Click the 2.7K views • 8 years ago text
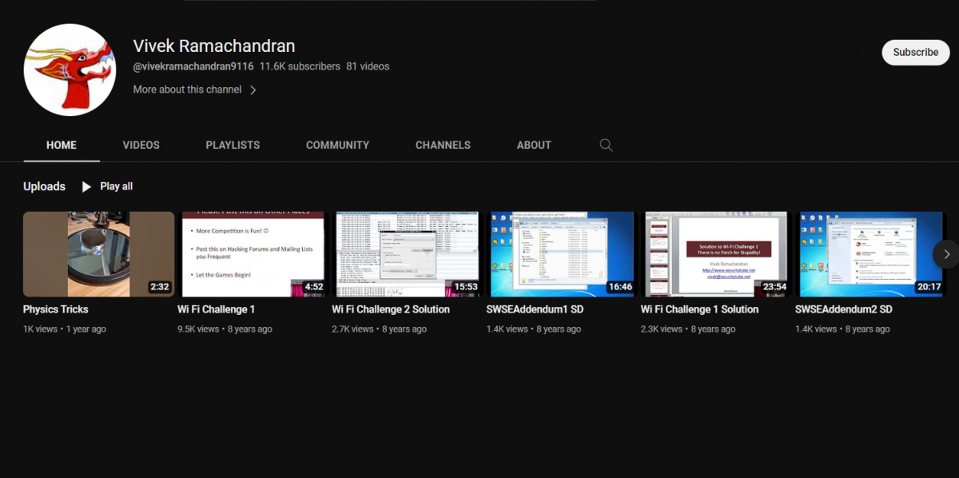Viewport: 959px width, 478px height. tap(380, 329)
